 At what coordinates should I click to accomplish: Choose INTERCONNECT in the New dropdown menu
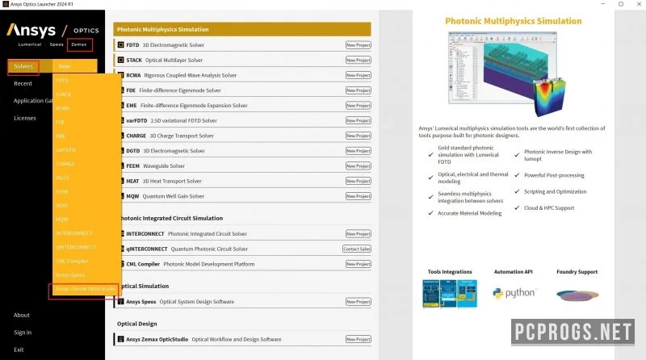(x=74, y=233)
